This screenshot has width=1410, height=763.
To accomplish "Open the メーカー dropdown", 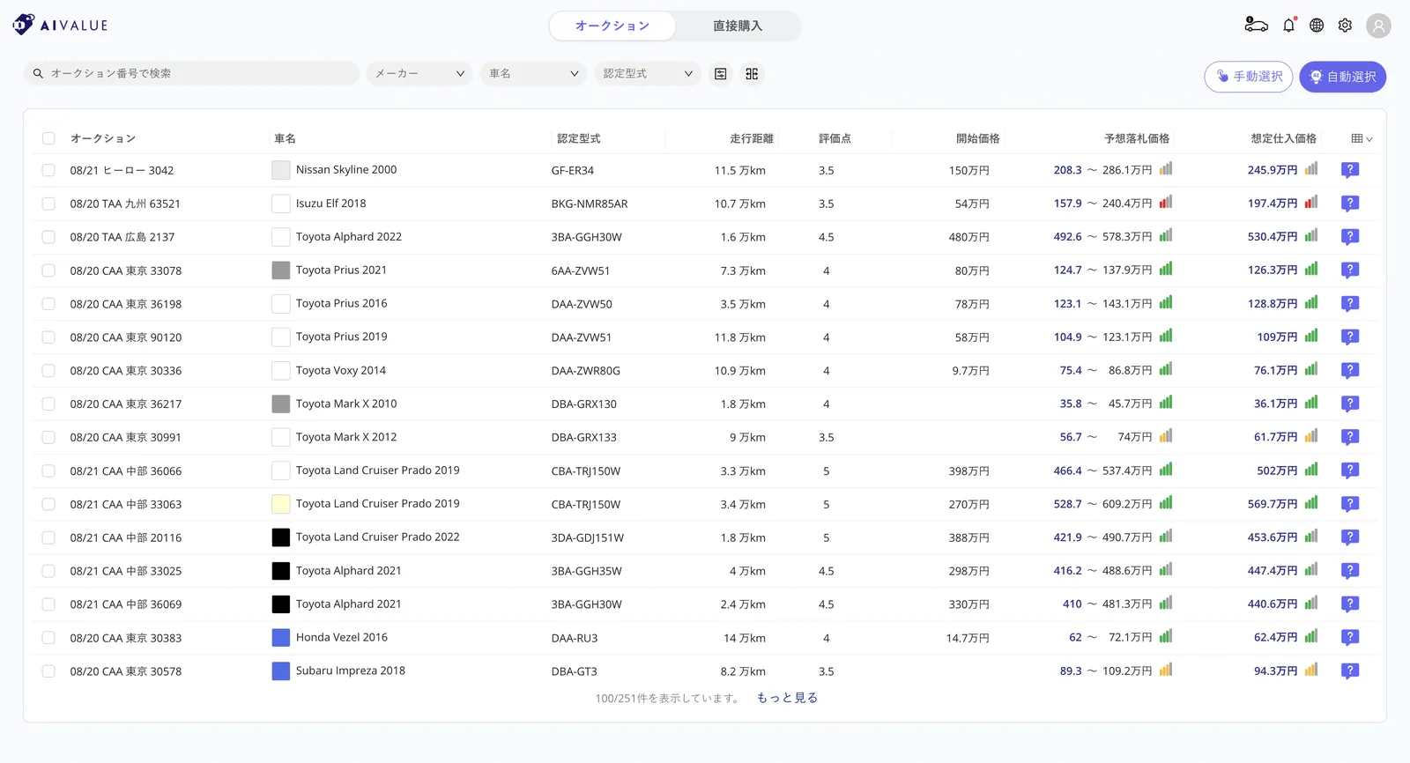I will pyautogui.click(x=419, y=74).
